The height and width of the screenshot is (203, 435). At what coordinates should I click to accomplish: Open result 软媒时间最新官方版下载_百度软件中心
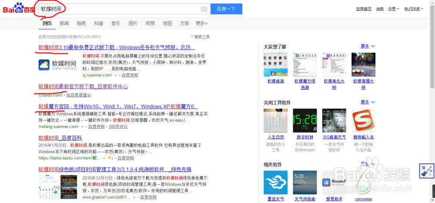[83, 87]
